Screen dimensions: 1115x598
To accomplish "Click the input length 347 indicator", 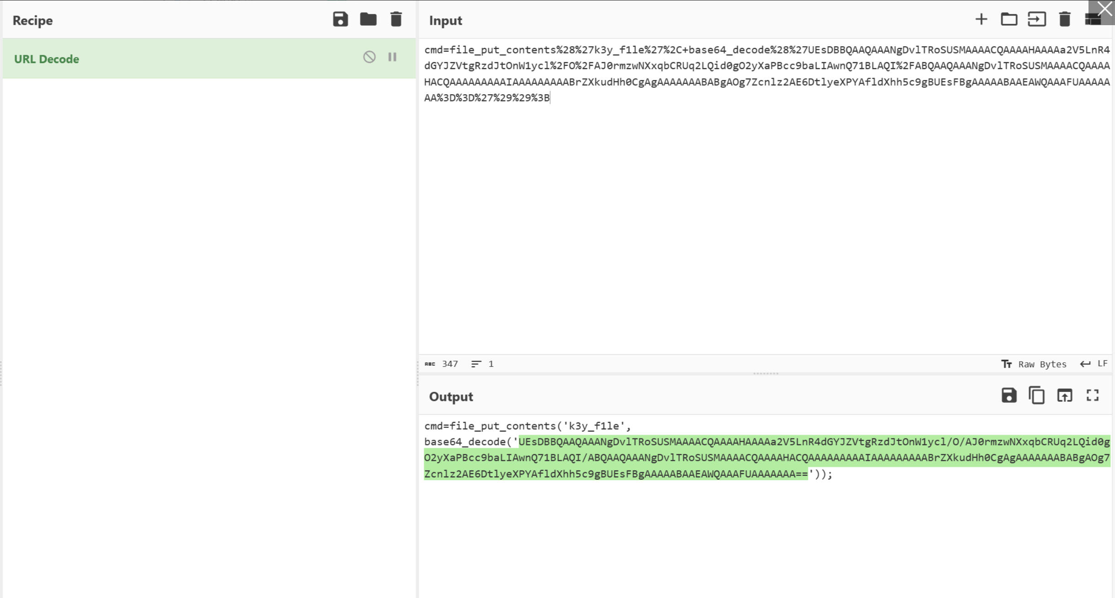I will click(441, 364).
